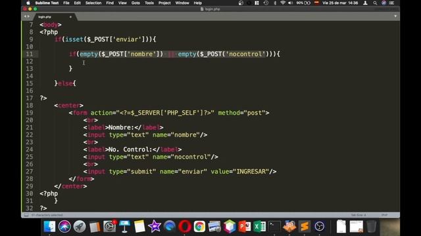Open the white document file in Dock
The height and width of the screenshot is (236, 421).
[341, 226]
